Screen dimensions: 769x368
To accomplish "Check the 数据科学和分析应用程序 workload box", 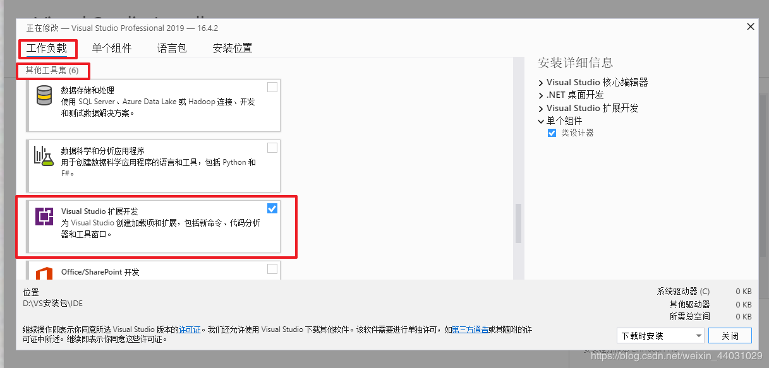I will coord(272,148).
